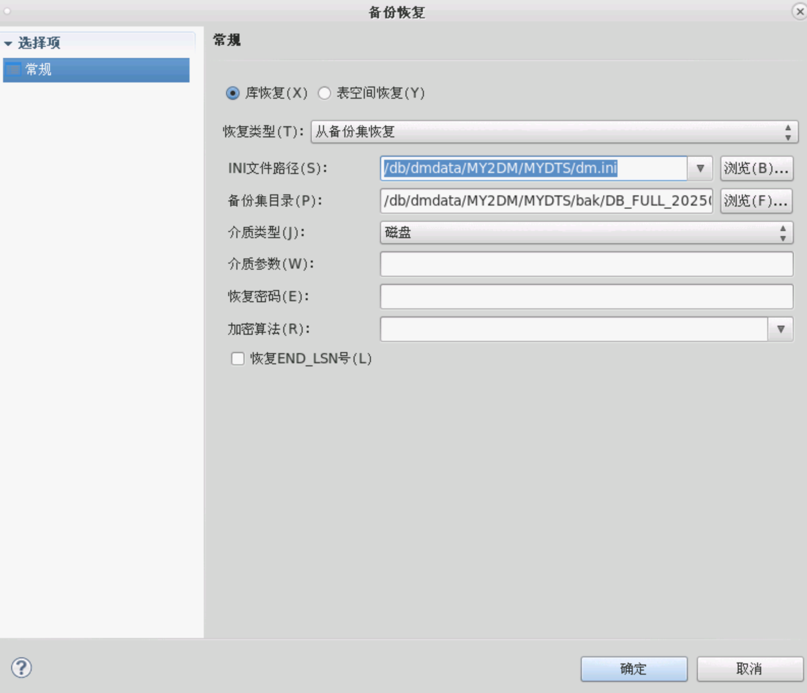Click the 备份恢复 window title

pyautogui.click(x=397, y=12)
